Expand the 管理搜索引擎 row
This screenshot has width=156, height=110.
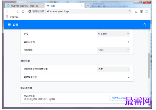(77, 77)
